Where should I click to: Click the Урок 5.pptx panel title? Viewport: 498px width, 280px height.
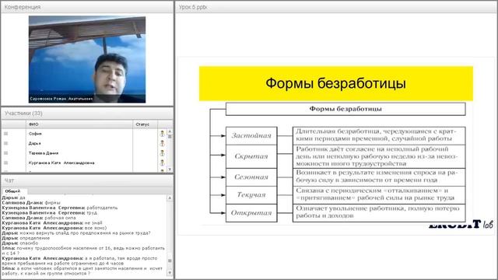[x=193, y=7]
